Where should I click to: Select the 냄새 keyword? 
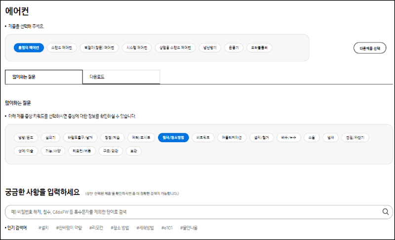[330, 137]
